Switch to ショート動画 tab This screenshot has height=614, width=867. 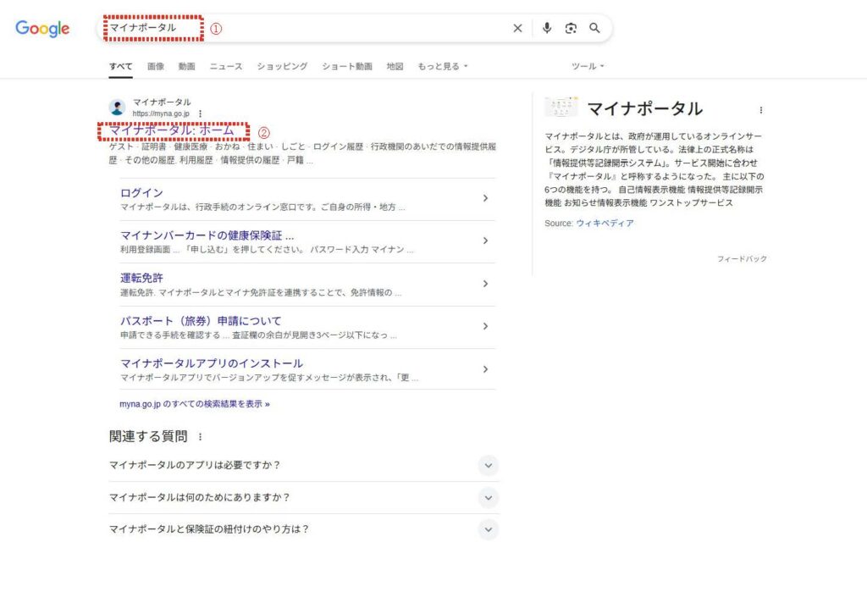point(346,66)
